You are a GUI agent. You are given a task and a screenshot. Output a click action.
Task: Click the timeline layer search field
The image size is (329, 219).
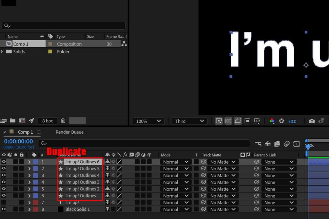tap(144, 143)
